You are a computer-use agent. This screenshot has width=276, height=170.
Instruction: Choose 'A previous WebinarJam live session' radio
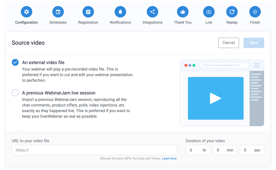[x=15, y=93]
